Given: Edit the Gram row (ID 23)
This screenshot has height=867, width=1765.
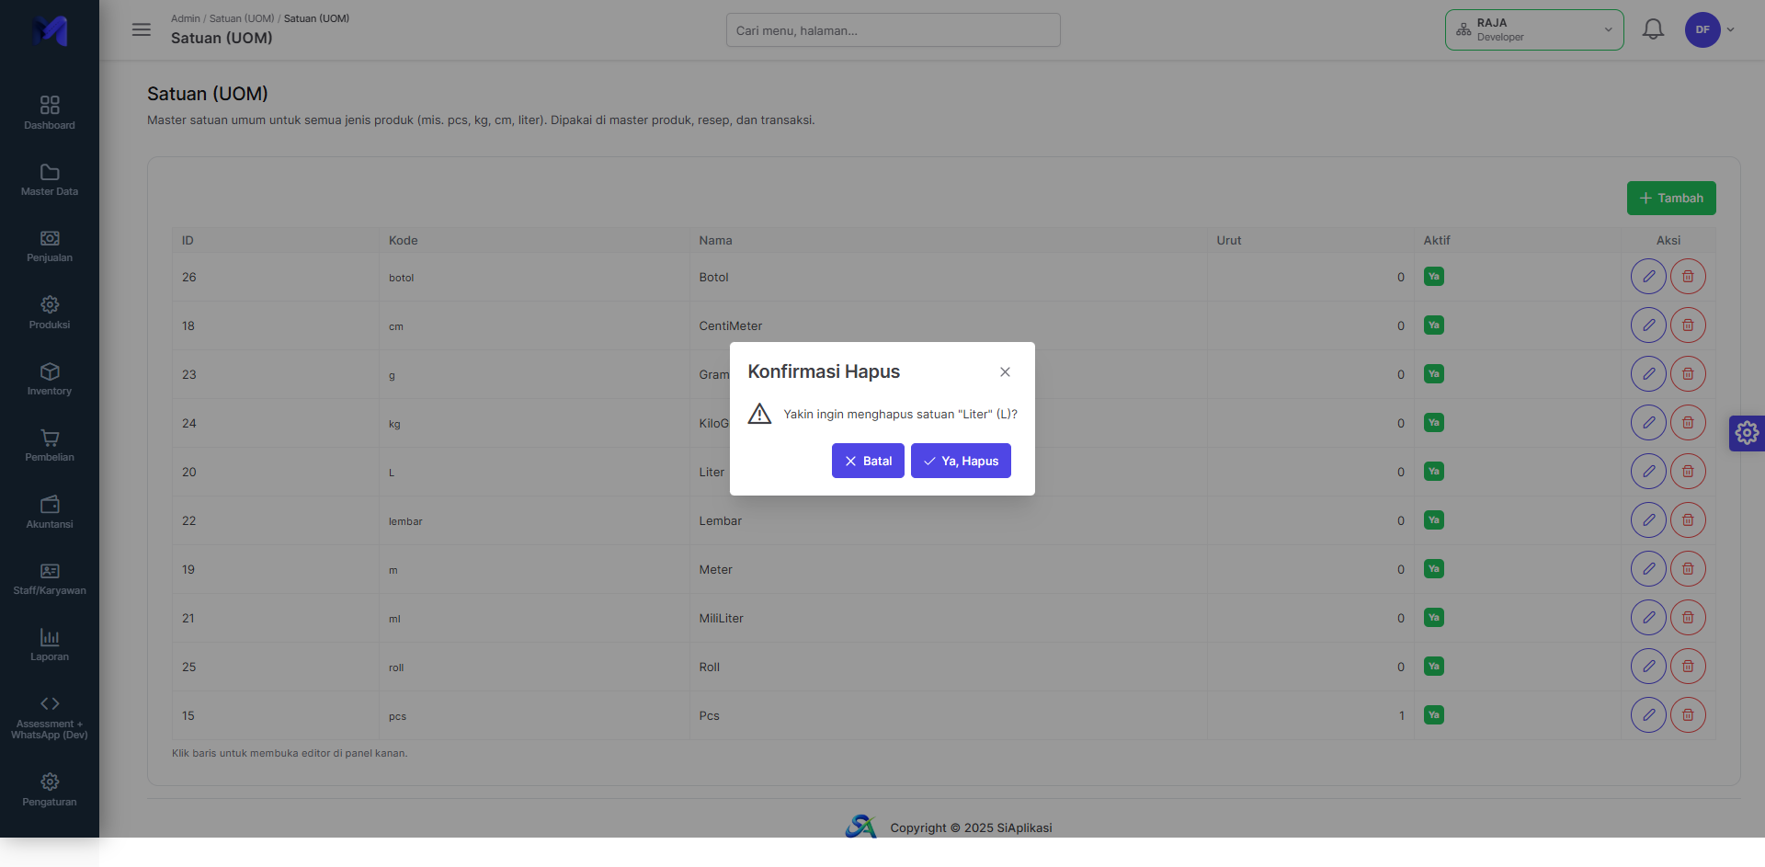Looking at the screenshot, I should click(x=1648, y=374).
